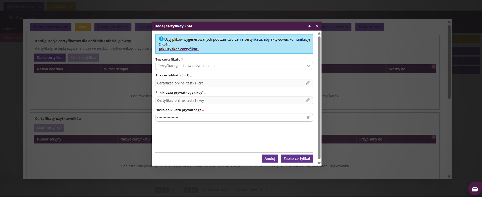Click the dialog scrollbar down arrow
The image size is (482, 197).
tap(319, 163)
